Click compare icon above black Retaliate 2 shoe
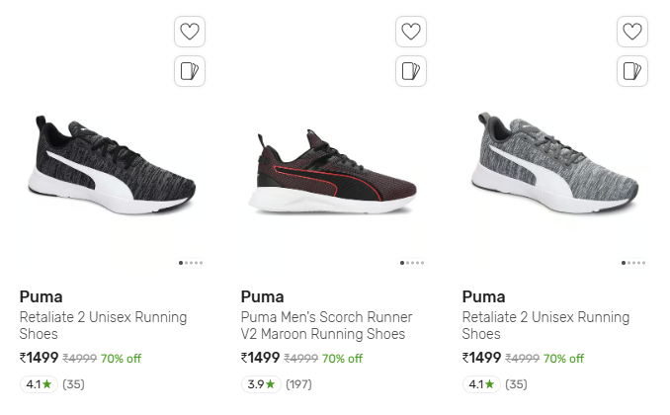Screen dimensions: 670x415 tap(190, 71)
